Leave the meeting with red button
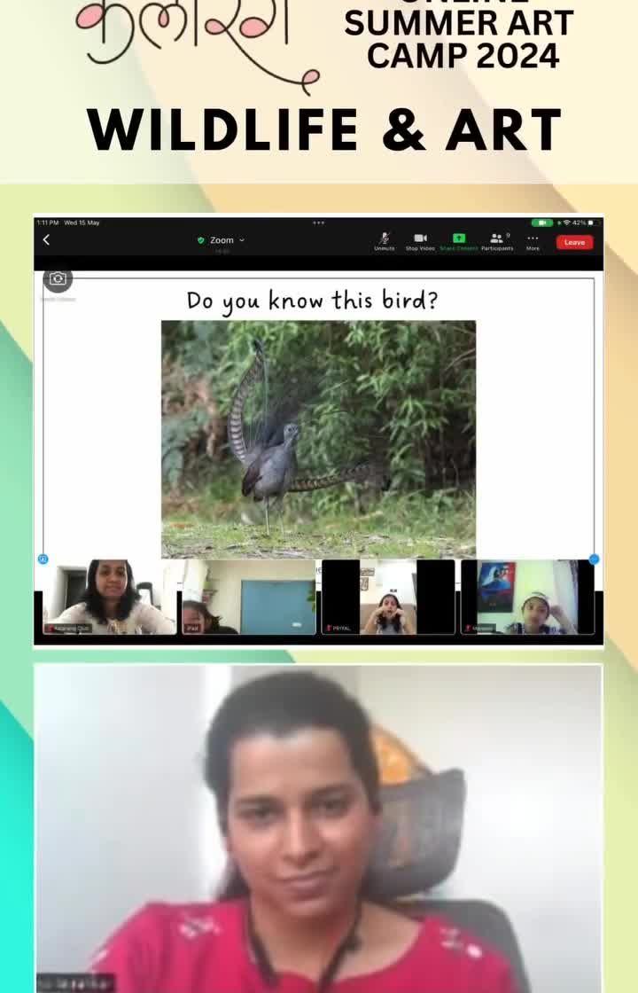 [574, 242]
